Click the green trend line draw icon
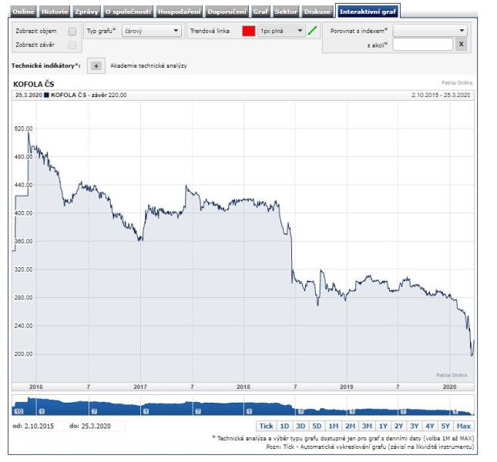Screen dimensions: 497x462 coord(312,32)
